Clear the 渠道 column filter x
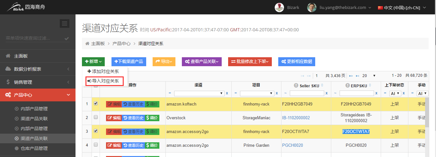Viewport: 436px width, 157px height. pyautogui.click(x=227, y=93)
